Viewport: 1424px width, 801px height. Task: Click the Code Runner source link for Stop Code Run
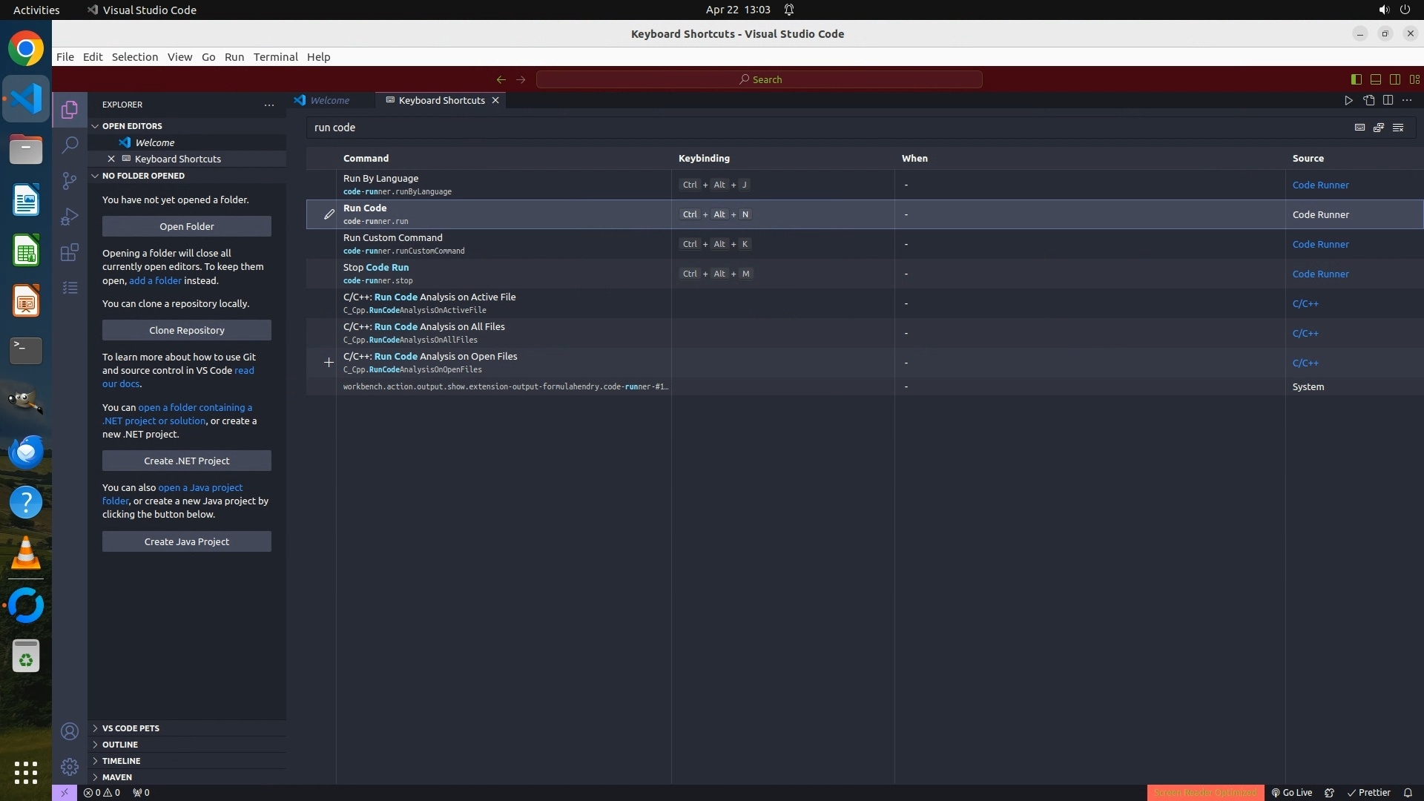point(1320,274)
